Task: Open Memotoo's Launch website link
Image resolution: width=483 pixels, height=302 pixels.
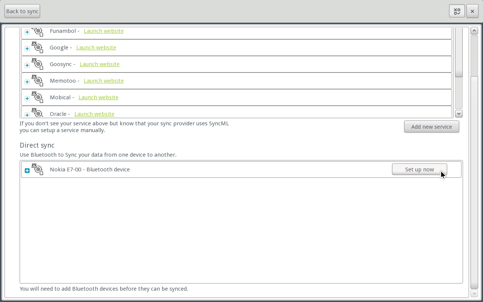Action: pos(104,81)
